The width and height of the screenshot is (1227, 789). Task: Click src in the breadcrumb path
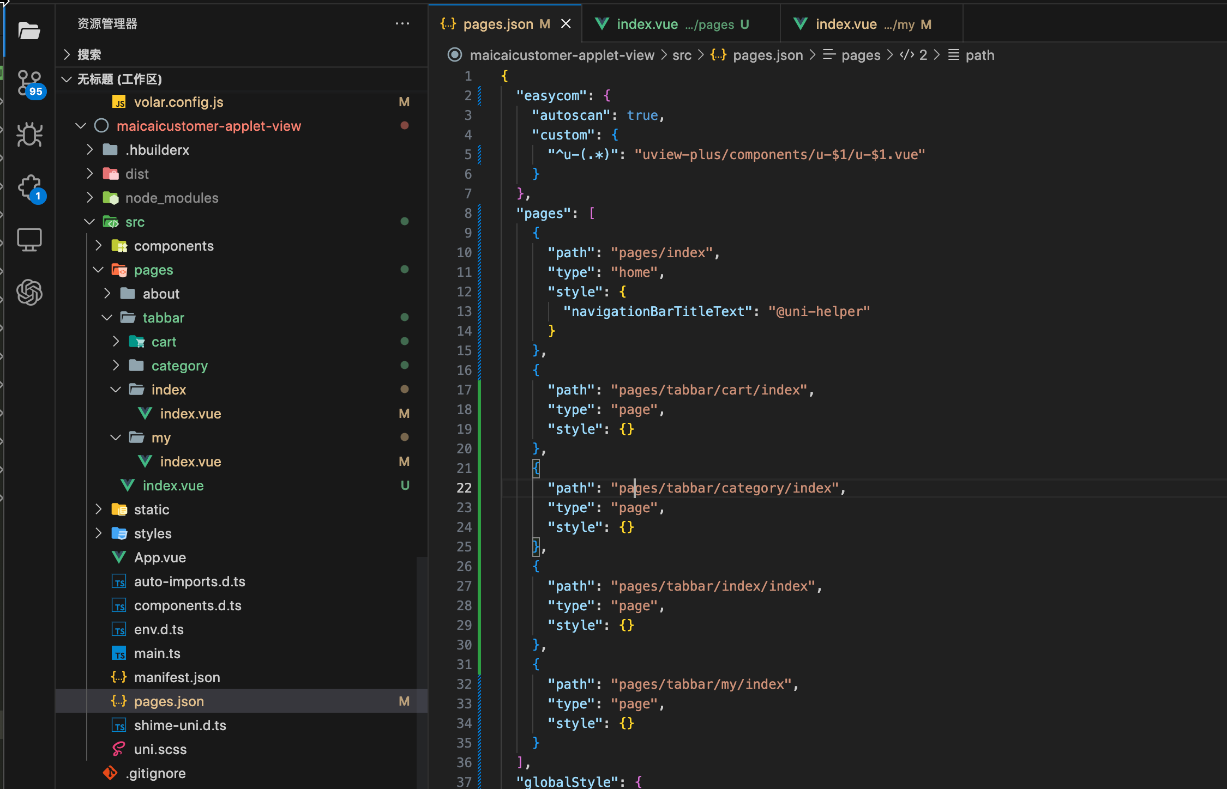point(682,54)
